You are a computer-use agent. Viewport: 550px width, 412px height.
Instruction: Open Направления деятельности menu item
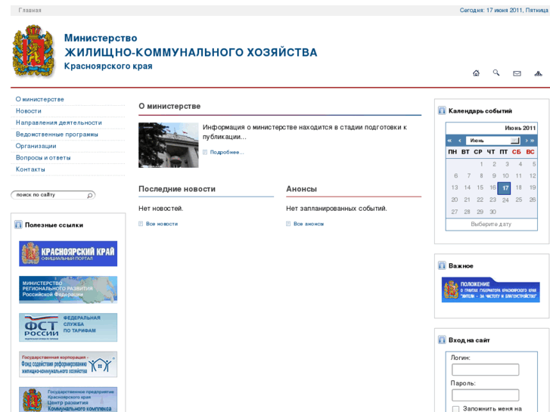coord(58,122)
